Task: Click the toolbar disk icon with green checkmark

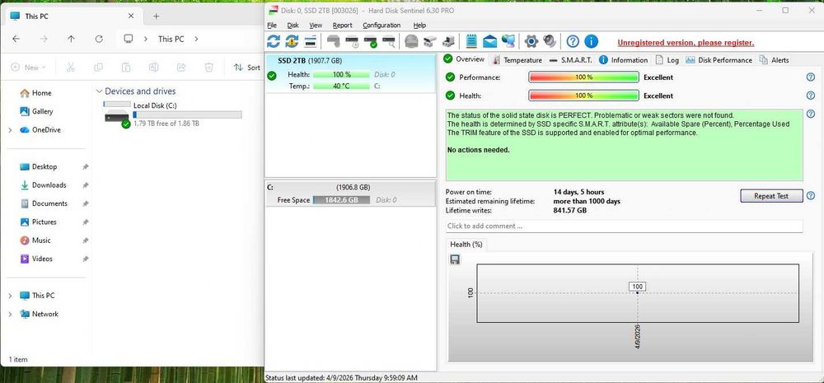Action: coord(371,41)
